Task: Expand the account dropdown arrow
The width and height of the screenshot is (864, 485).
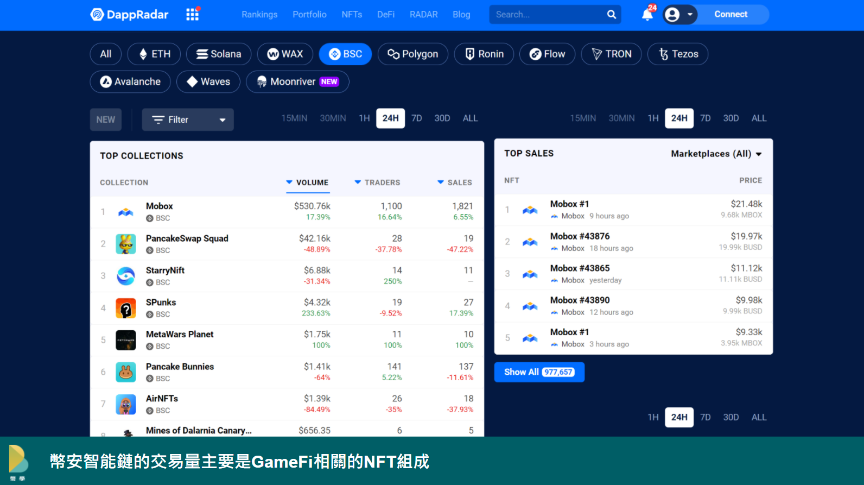Action: point(690,15)
